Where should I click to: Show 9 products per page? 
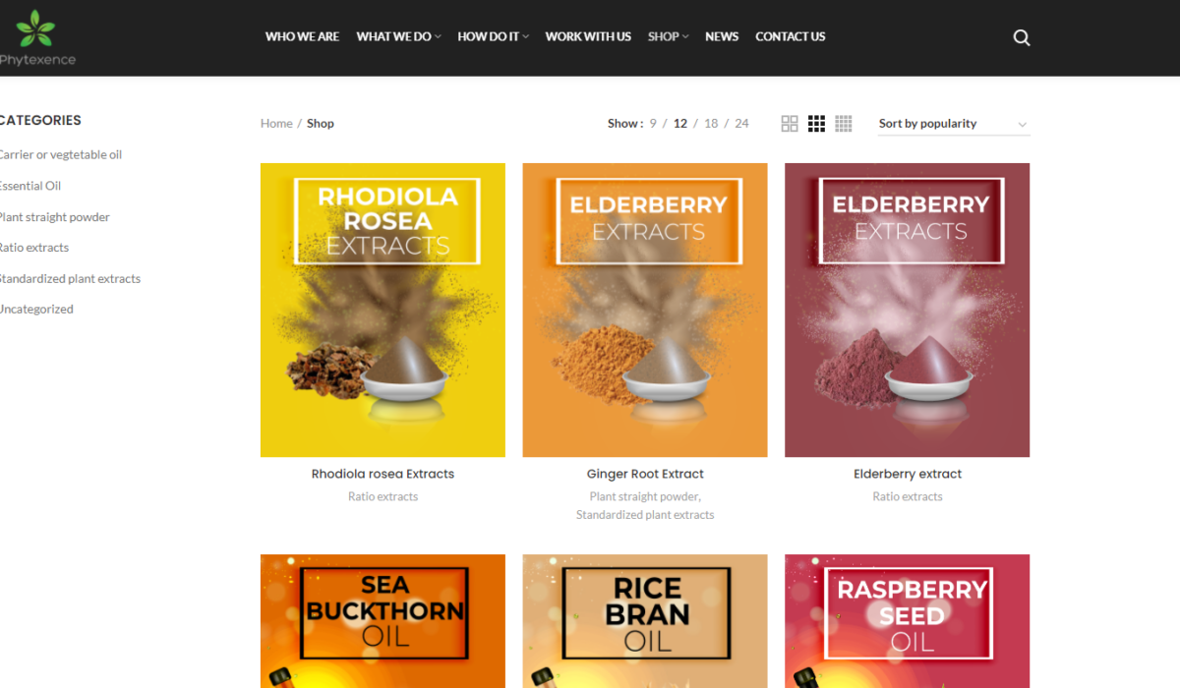pos(653,124)
